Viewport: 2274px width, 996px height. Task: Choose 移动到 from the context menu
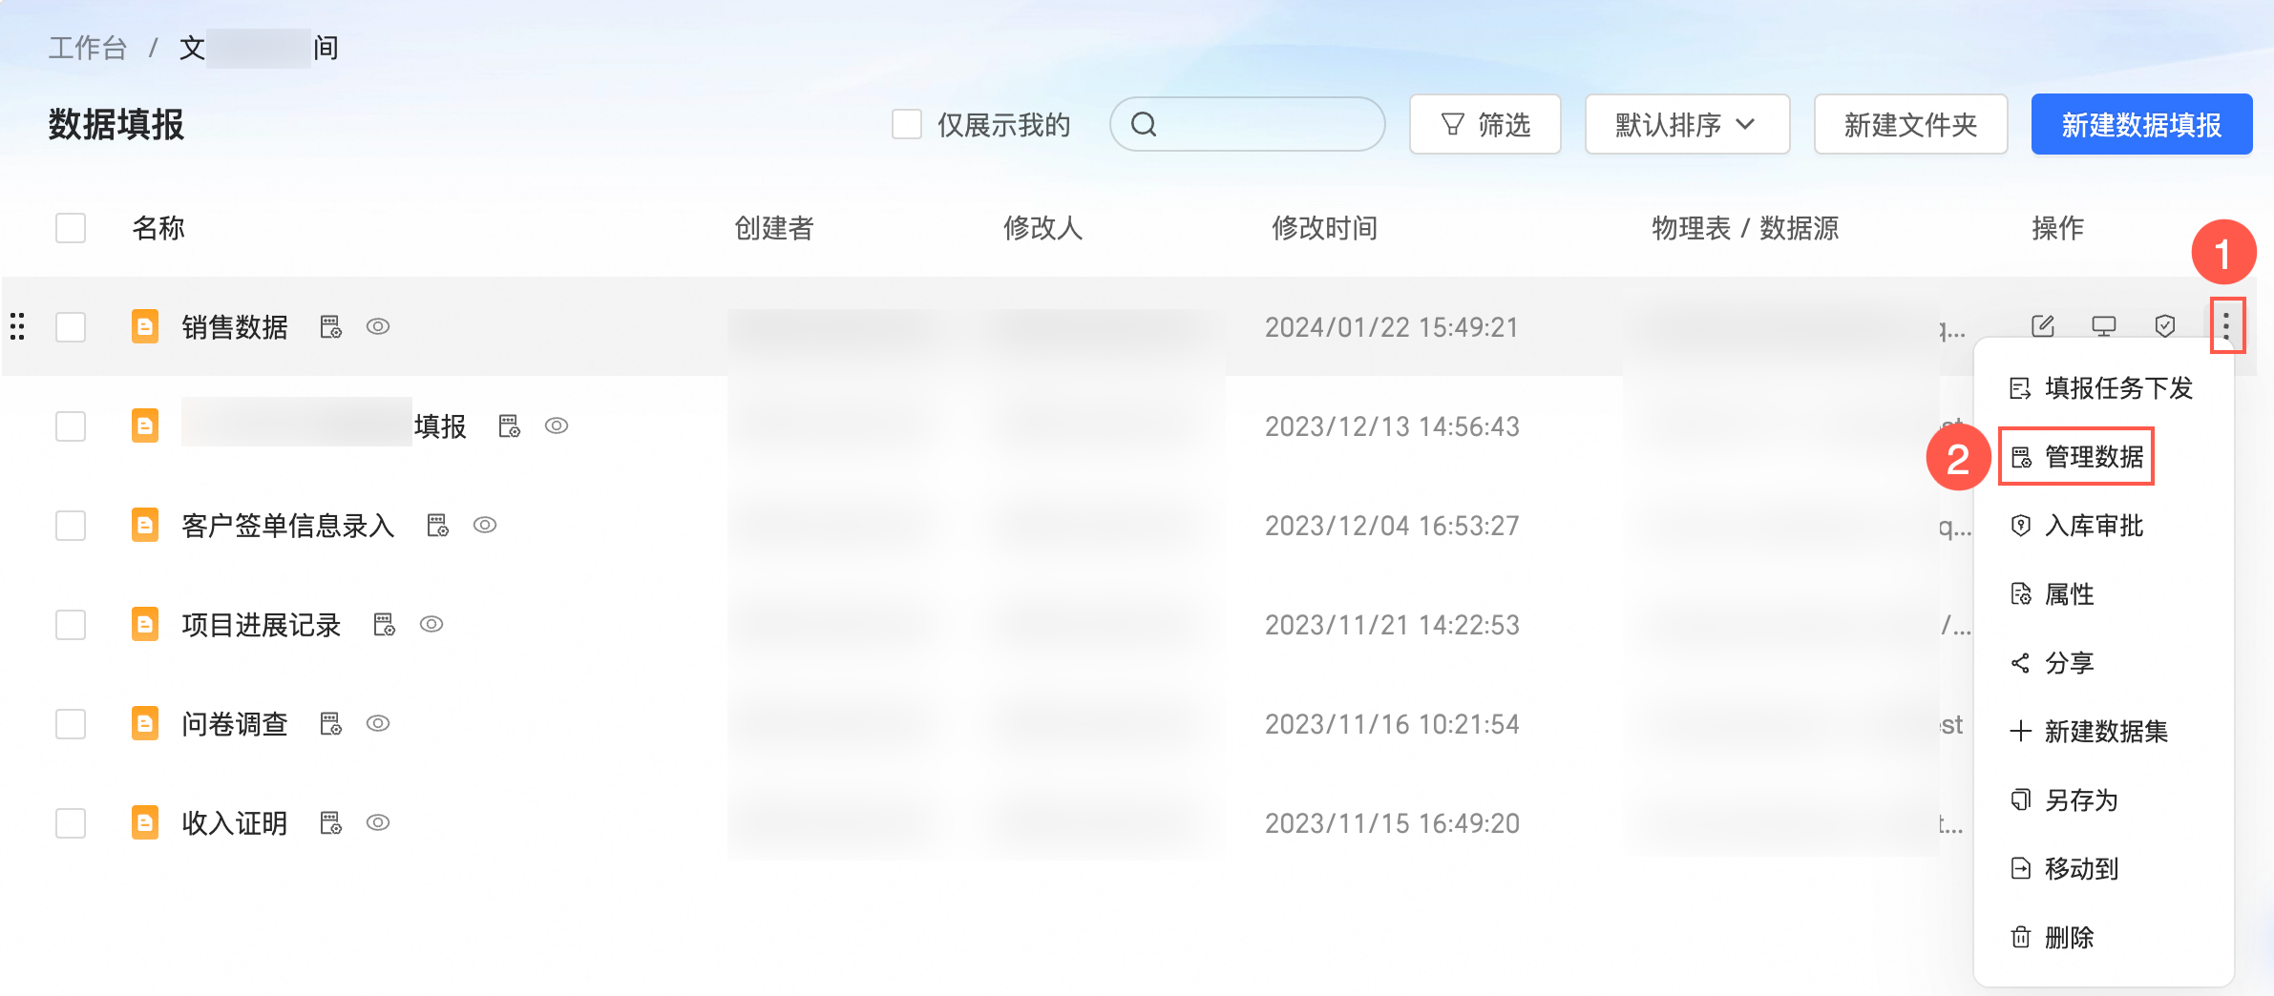tap(2103, 869)
